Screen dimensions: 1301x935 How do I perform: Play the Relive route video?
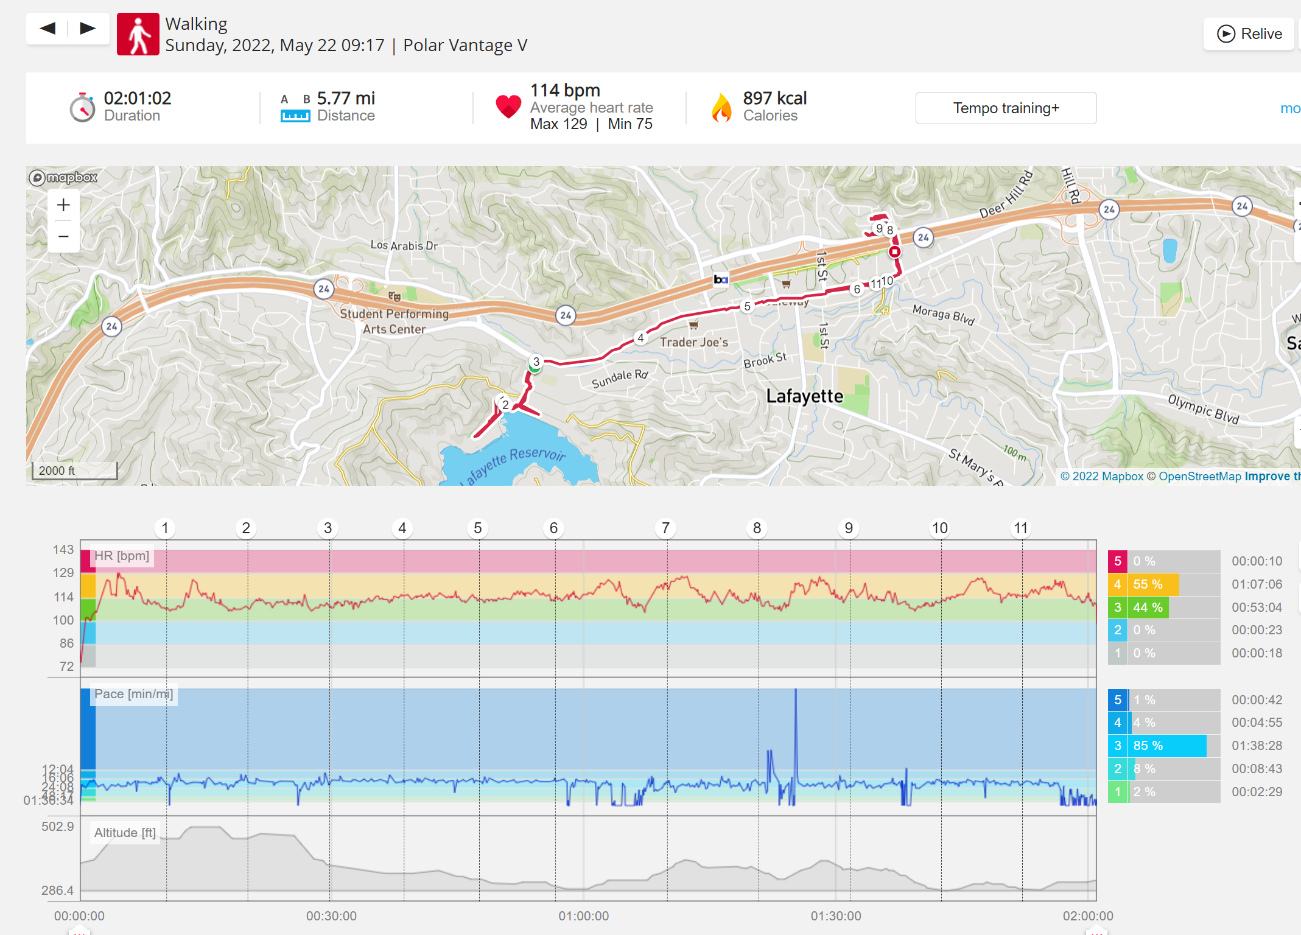point(1249,33)
